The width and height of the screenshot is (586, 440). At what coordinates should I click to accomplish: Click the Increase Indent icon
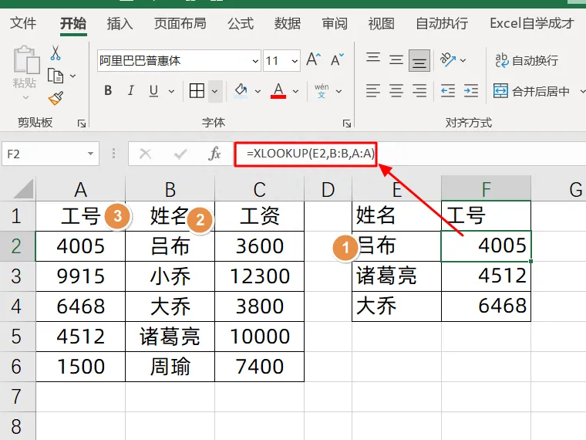click(470, 91)
